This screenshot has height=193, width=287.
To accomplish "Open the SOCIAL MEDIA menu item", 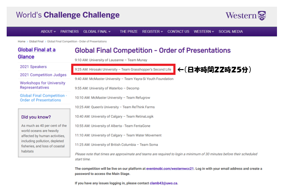I will coord(231,31).
